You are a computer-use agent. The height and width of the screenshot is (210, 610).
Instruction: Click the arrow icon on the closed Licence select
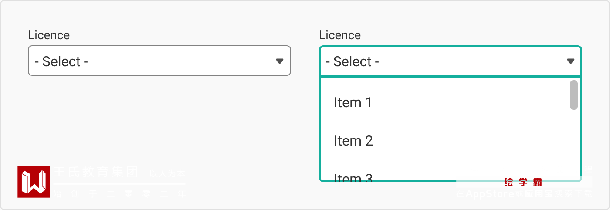[x=280, y=61]
